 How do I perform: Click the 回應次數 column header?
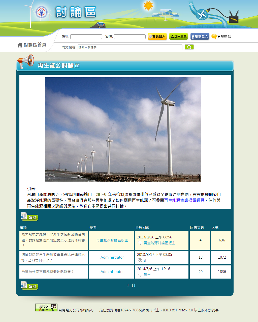click(x=197, y=228)
